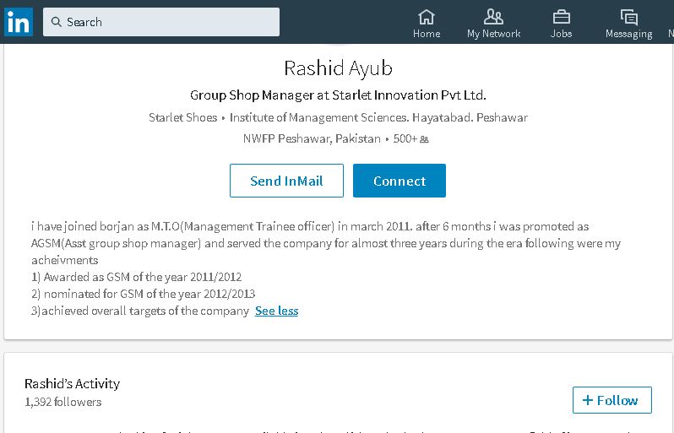Click the LinkedIn logo icon
The width and height of the screenshot is (674, 433).
coord(18,21)
